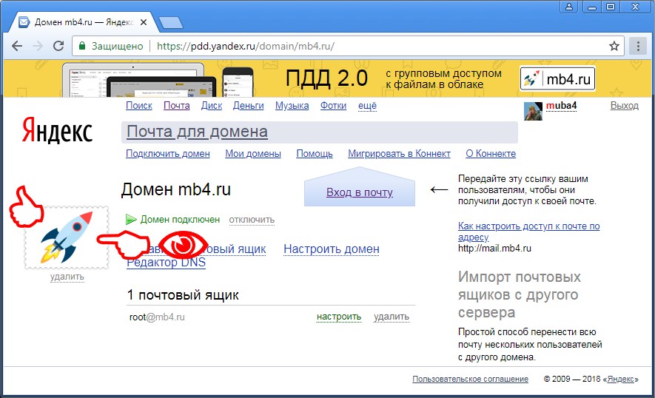This screenshot has height=398, width=655.
Task: Open the Фотки service link
Action: [333, 106]
